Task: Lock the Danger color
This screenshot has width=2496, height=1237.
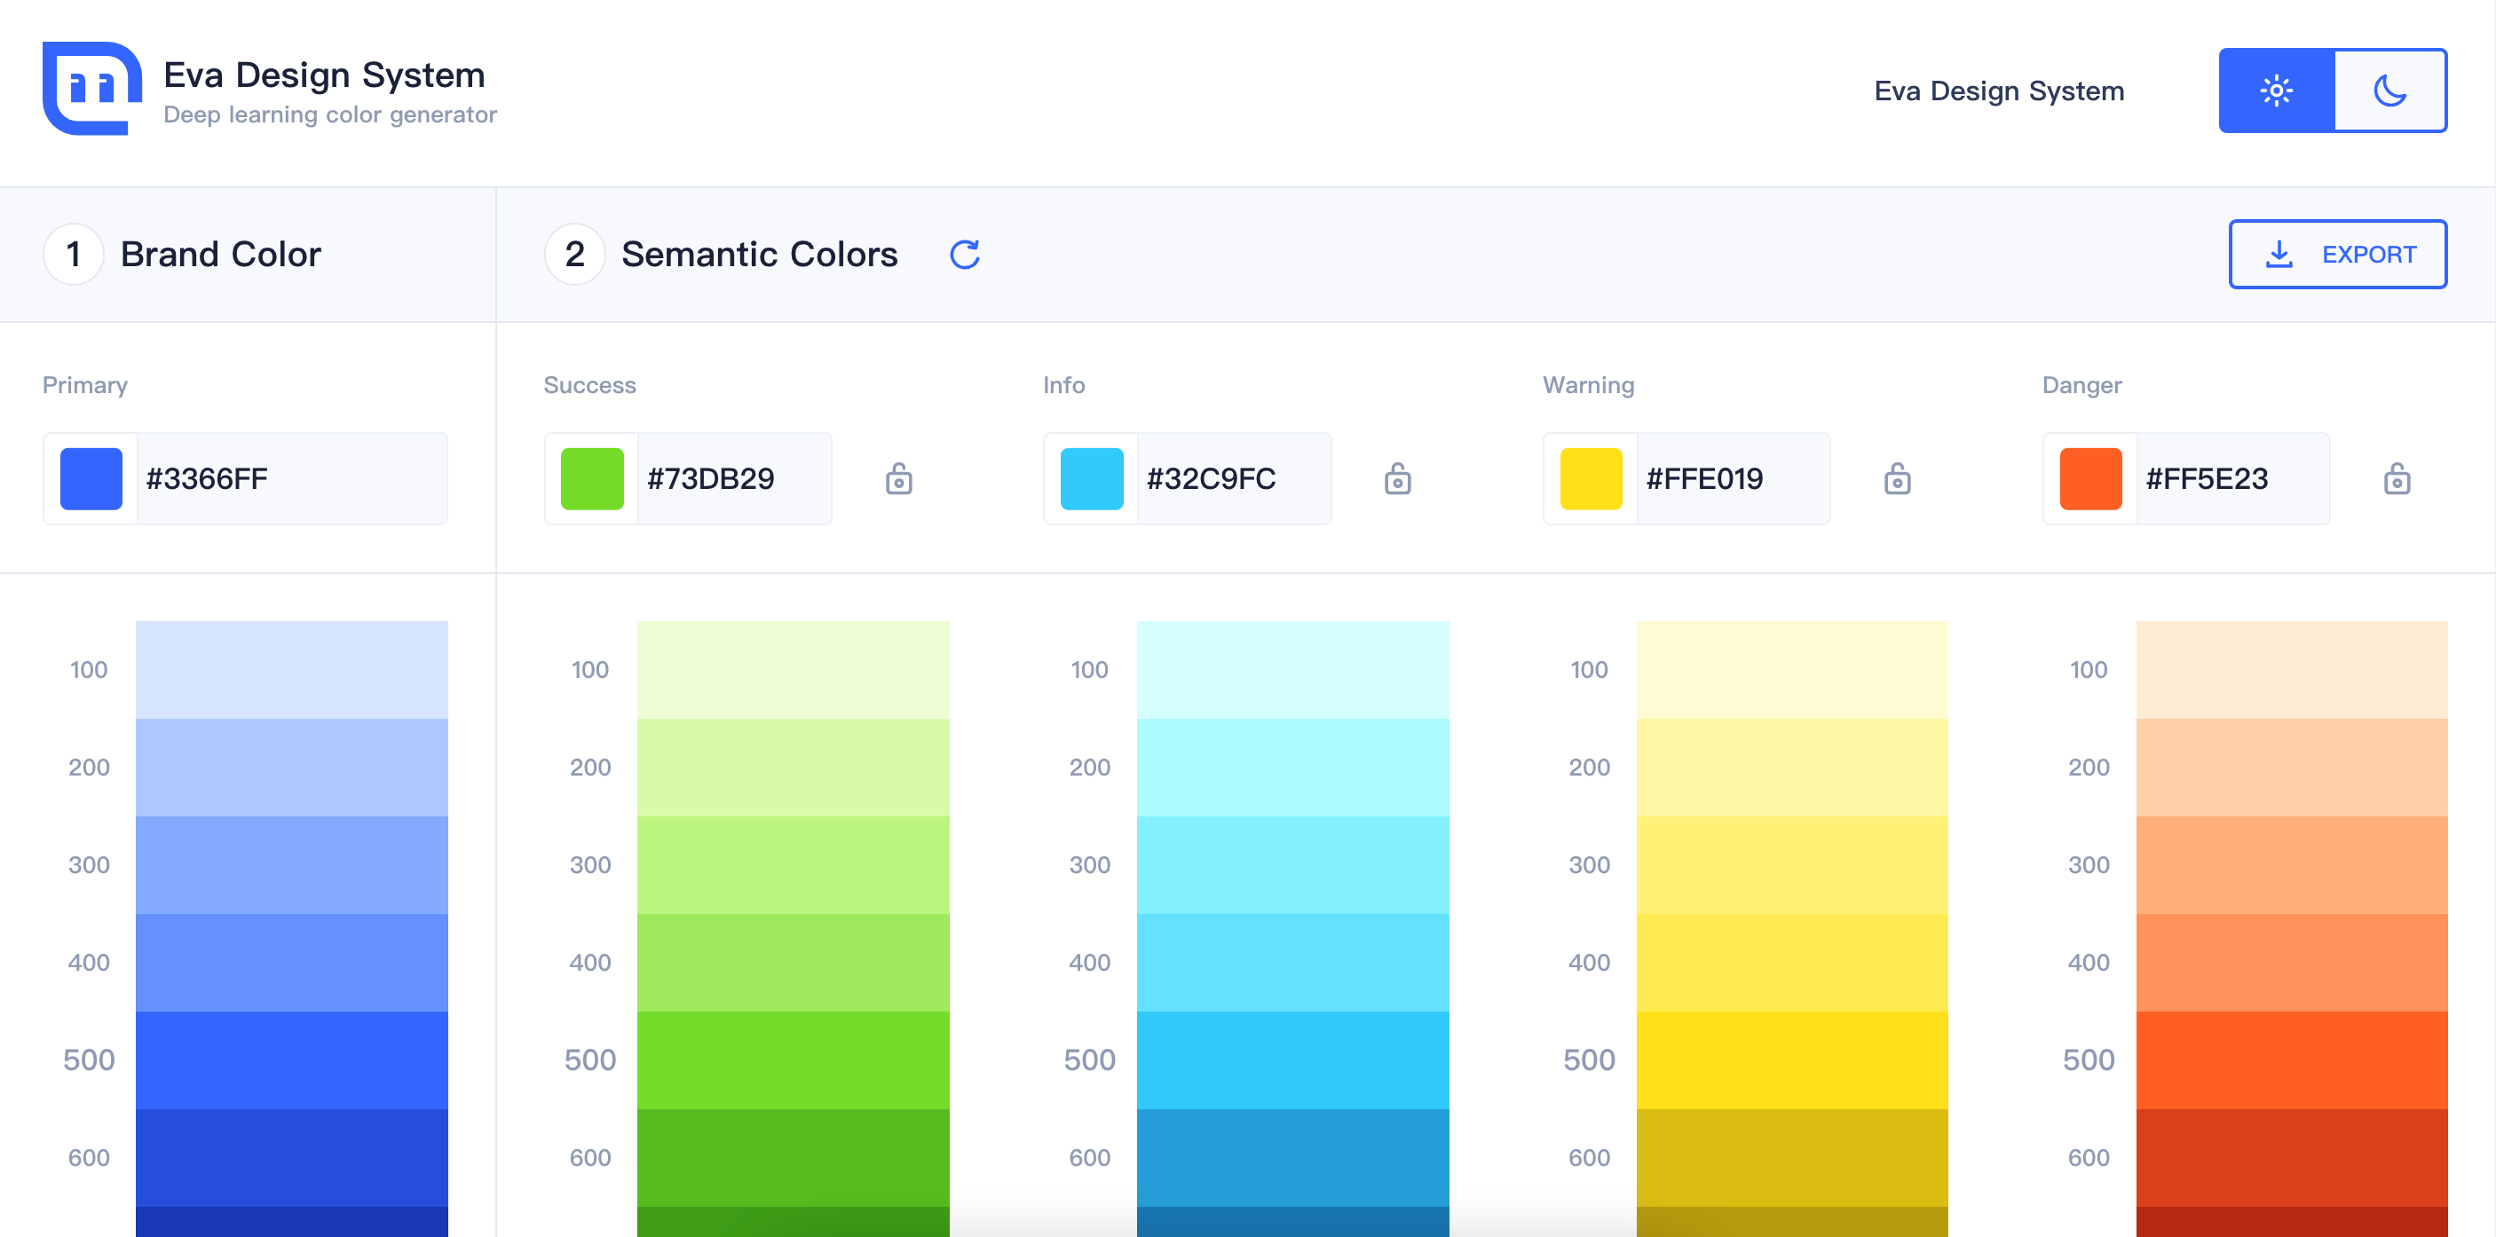Action: pos(2397,478)
